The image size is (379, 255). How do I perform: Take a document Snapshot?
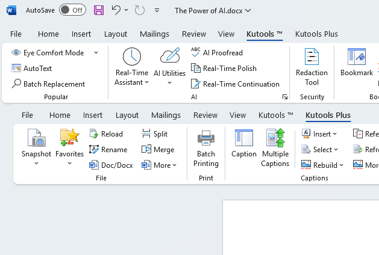[x=36, y=147]
